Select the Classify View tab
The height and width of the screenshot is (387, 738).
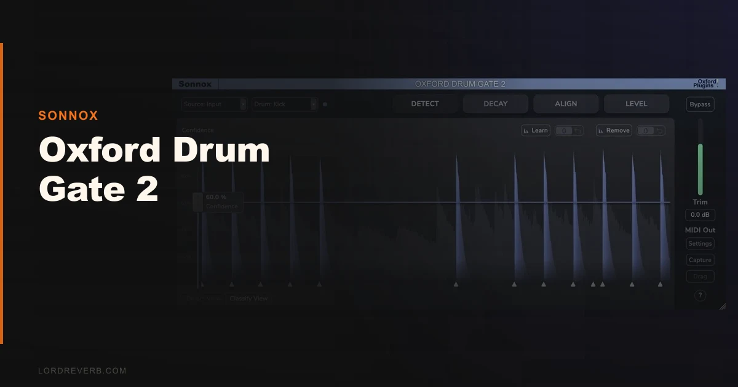point(248,299)
